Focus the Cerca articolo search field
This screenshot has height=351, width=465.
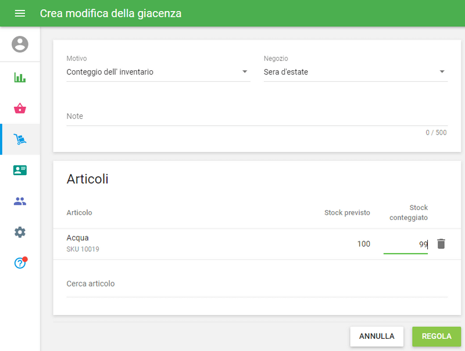174,284
